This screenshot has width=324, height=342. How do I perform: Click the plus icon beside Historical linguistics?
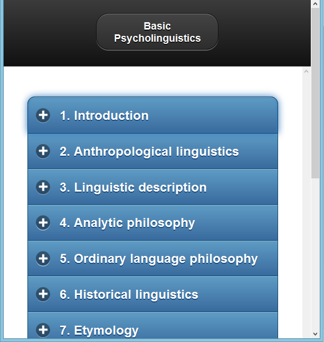(x=43, y=294)
